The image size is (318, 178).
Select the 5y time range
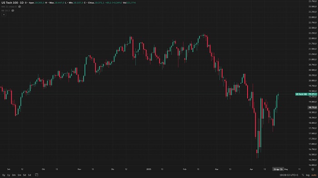tap(4, 175)
